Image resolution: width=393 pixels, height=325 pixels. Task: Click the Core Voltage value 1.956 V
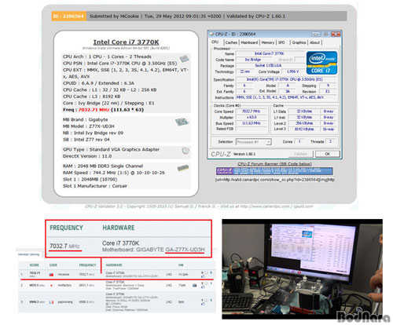point(292,71)
